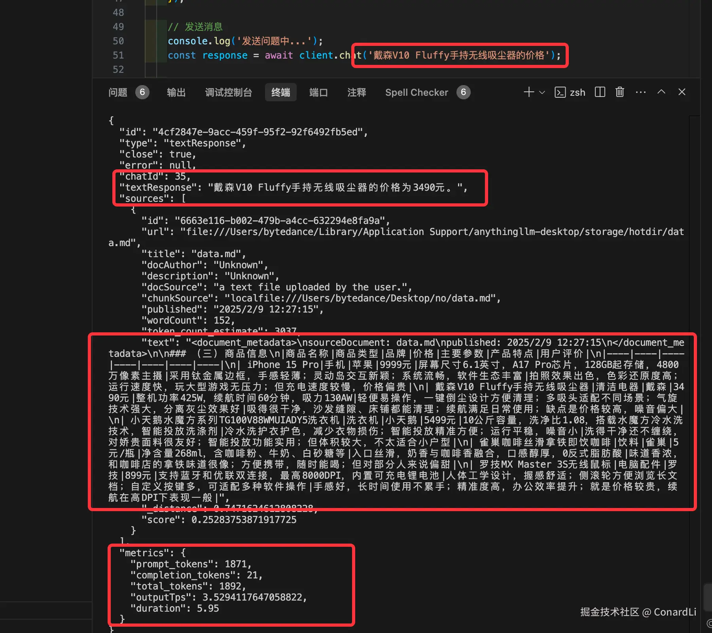Click the "textResponse" answer line
712x633 pixels.
point(293,188)
